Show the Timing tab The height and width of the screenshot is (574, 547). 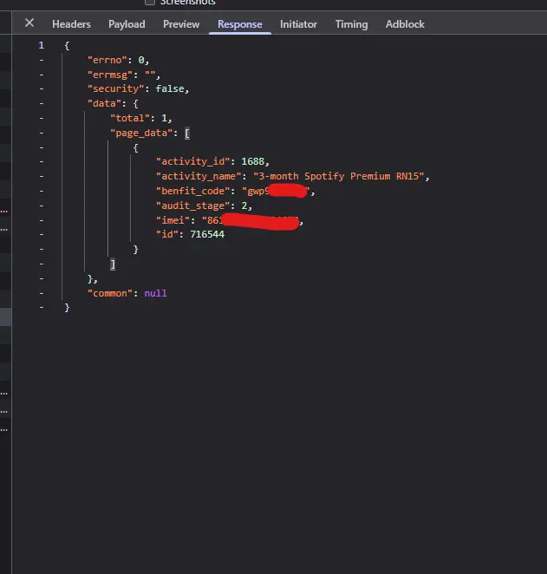coord(351,24)
